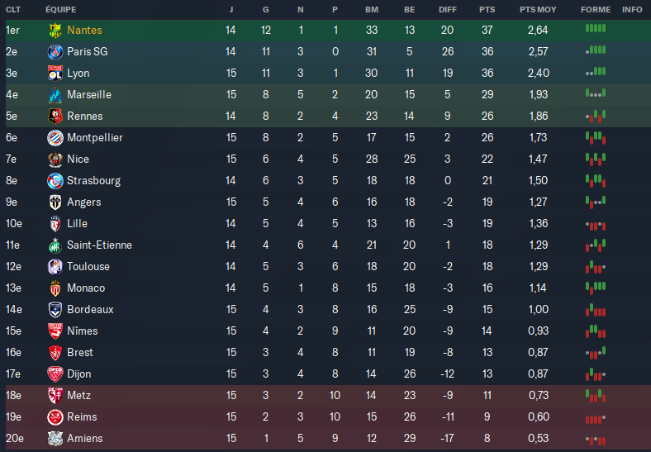
Task: Click the Saint-Etienne green crest
Action: coord(55,245)
